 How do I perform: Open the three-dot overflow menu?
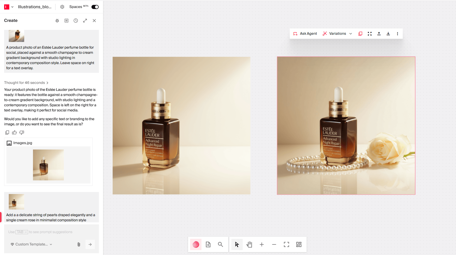398,33
